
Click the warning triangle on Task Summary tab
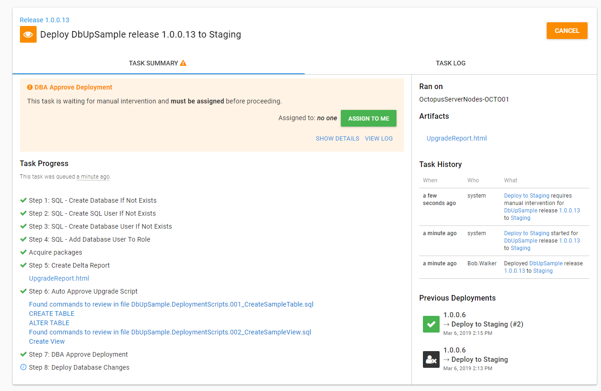coord(183,63)
